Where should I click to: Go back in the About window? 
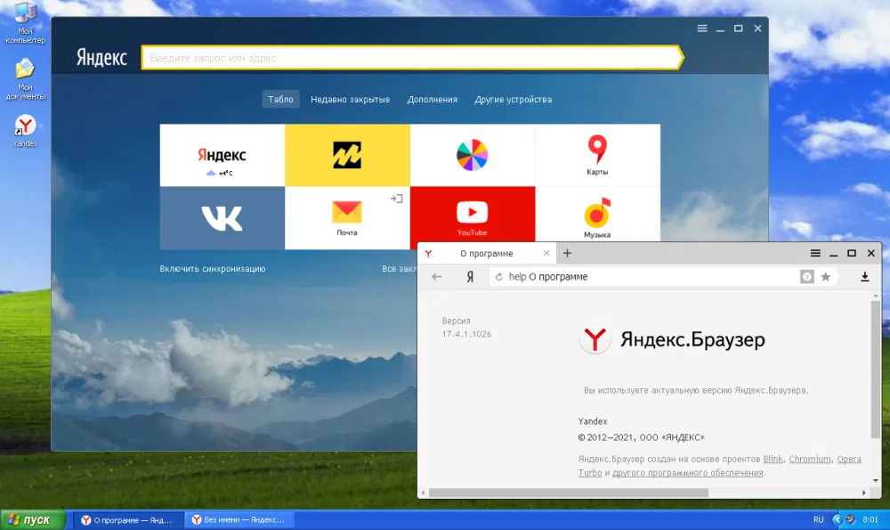(x=436, y=277)
